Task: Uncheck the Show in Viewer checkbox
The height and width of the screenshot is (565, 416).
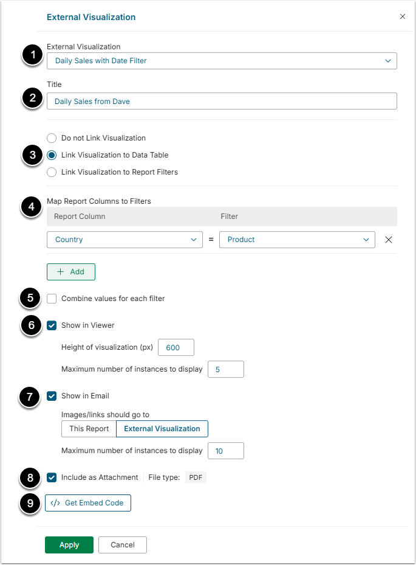Action: pos(52,325)
